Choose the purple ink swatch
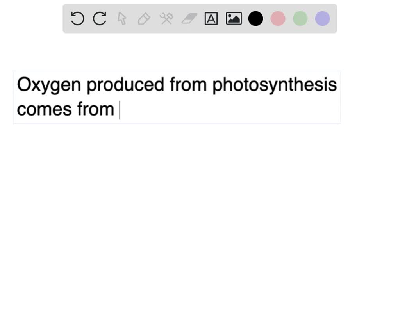 coord(322,18)
